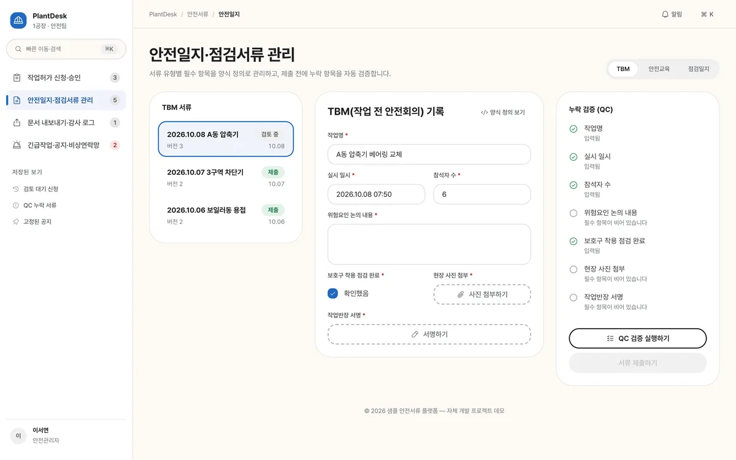The width and height of the screenshot is (736, 460).
Task: Click the 빠른 이동·검색 search box
Action: pos(66,49)
